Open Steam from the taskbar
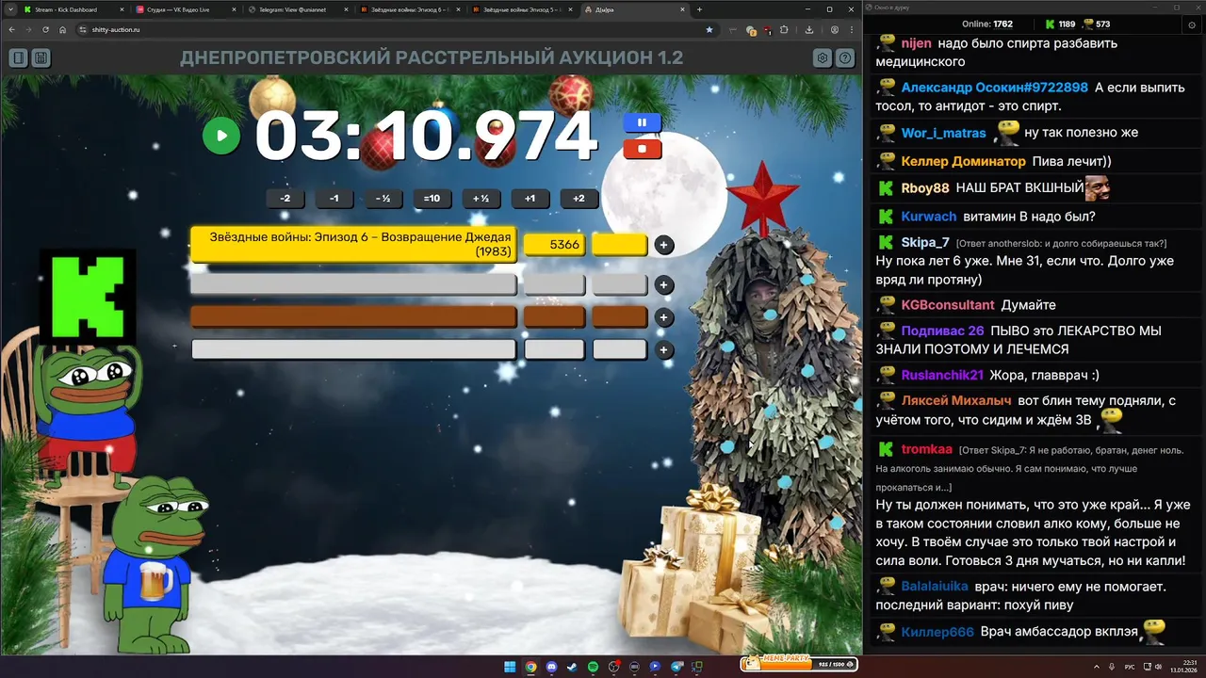Image resolution: width=1206 pixels, height=678 pixels. 572,667
